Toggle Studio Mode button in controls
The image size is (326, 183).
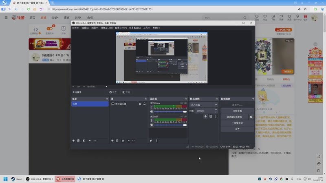point(237,123)
